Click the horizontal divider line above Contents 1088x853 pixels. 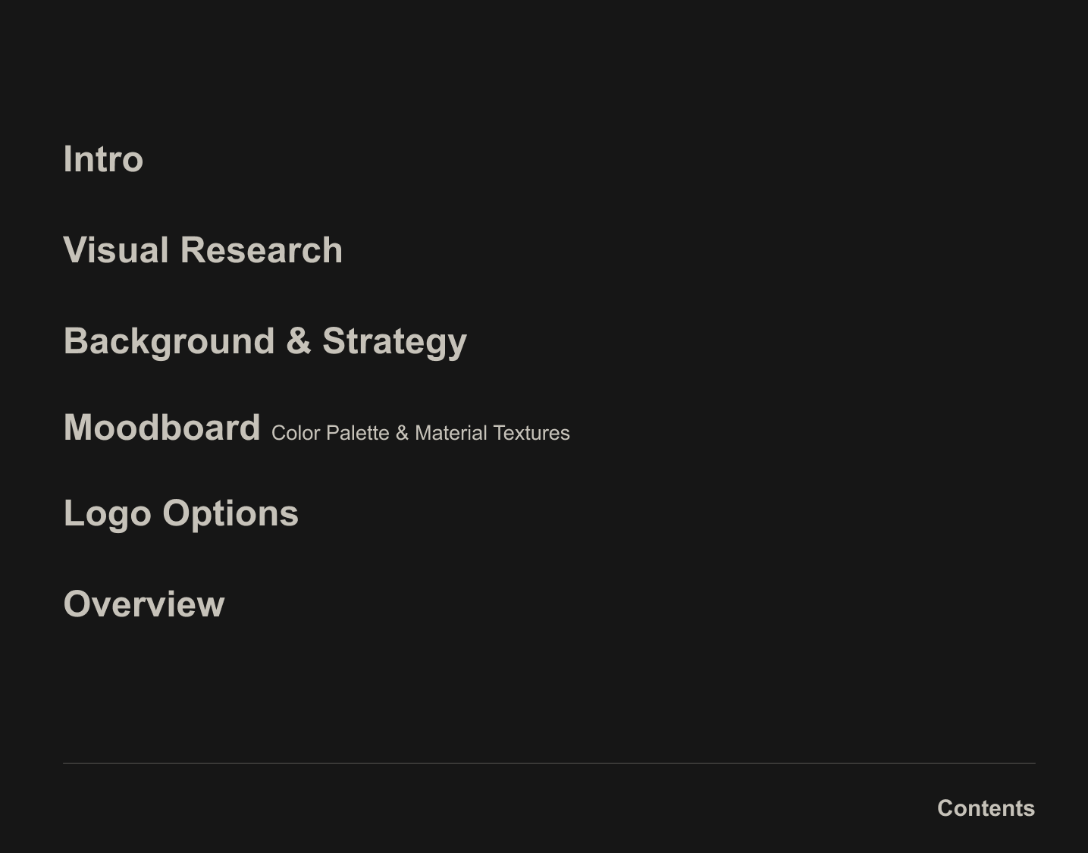point(549,763)
